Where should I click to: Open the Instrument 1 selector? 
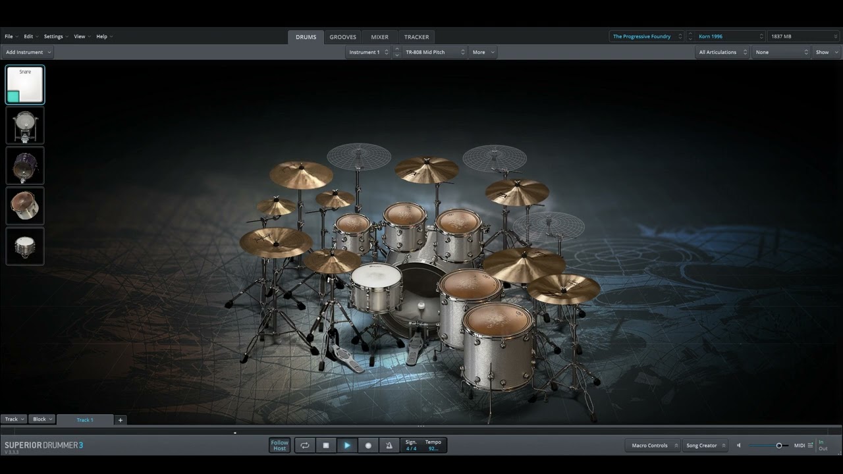click(x=368, y=52)
